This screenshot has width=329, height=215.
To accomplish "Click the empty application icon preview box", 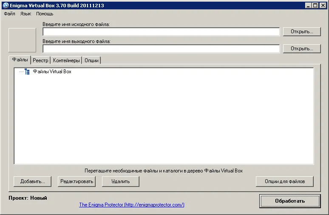I will point(22,40).
